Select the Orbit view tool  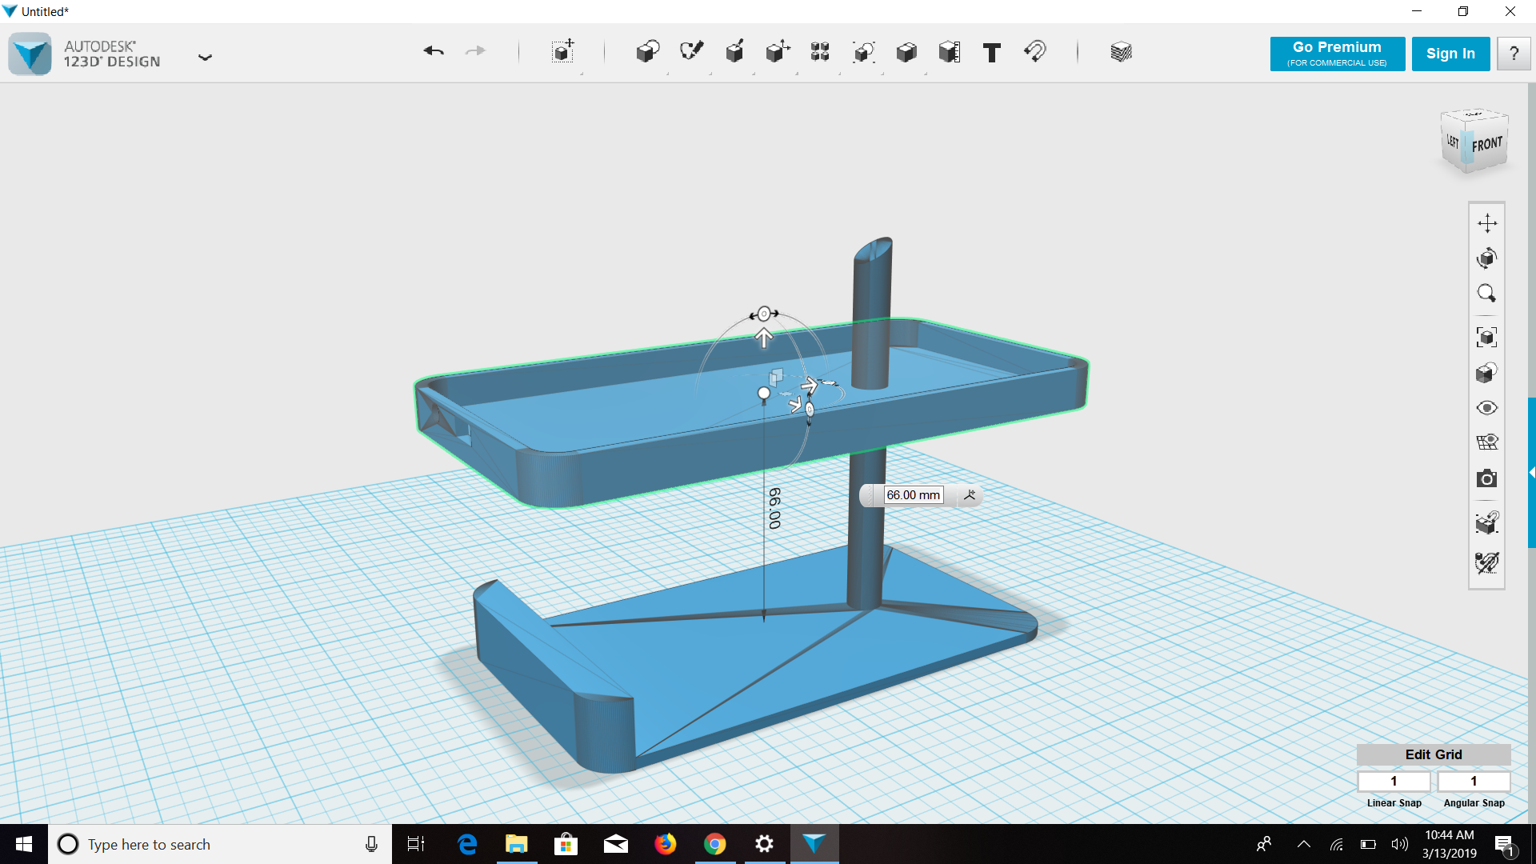click(1486, 258)
